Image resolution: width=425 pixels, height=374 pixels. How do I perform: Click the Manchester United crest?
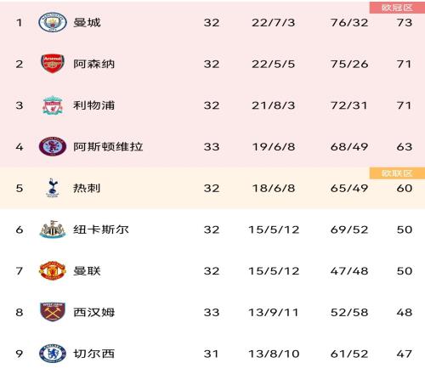point(53,270)
